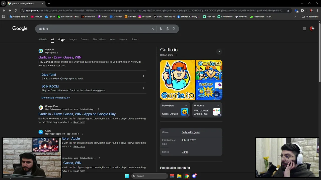321x180 pixels.
Task: Expand JOIN ROOM sitelink
Action: [143, 88]
